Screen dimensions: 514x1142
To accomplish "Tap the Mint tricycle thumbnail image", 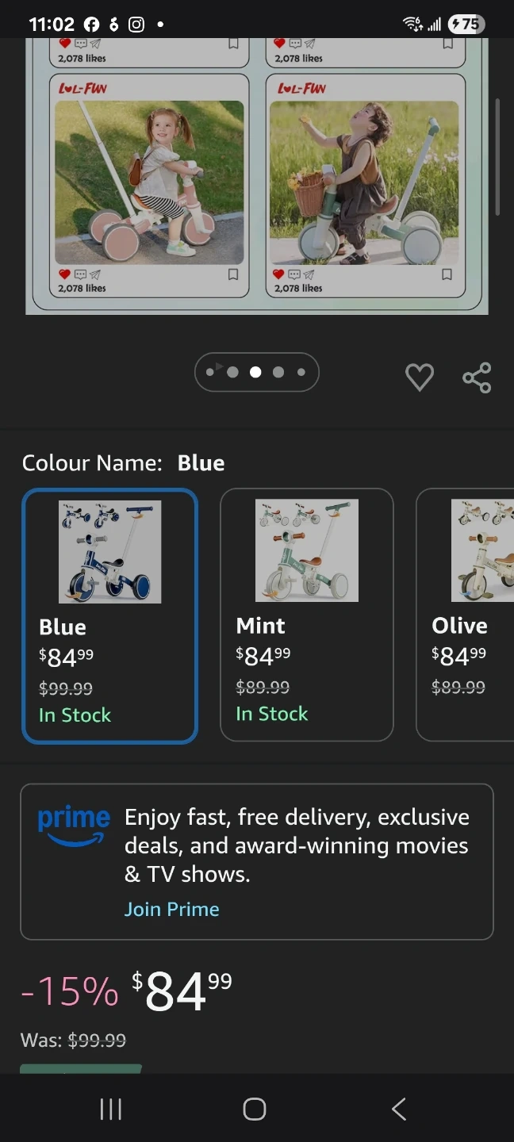I will 307,550.
